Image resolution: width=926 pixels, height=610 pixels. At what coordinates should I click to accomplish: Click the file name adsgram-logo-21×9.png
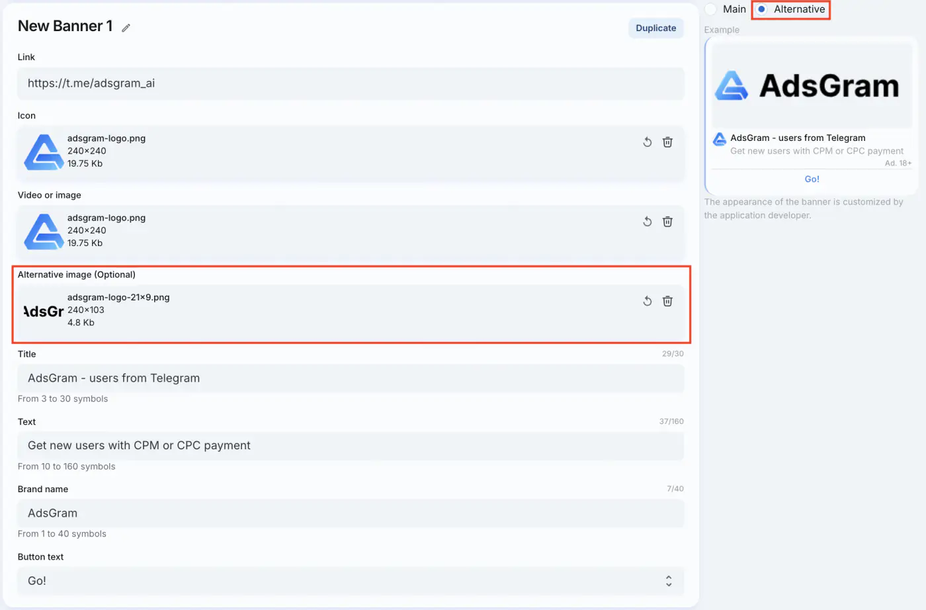tap(118, 298)
